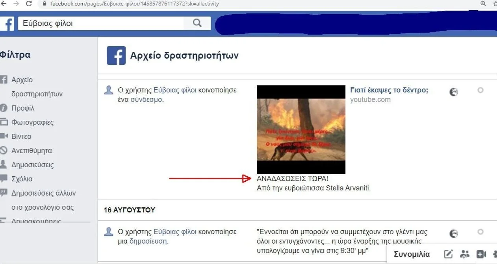Click the search magnifier icon in the search bar

pos(197,23)
